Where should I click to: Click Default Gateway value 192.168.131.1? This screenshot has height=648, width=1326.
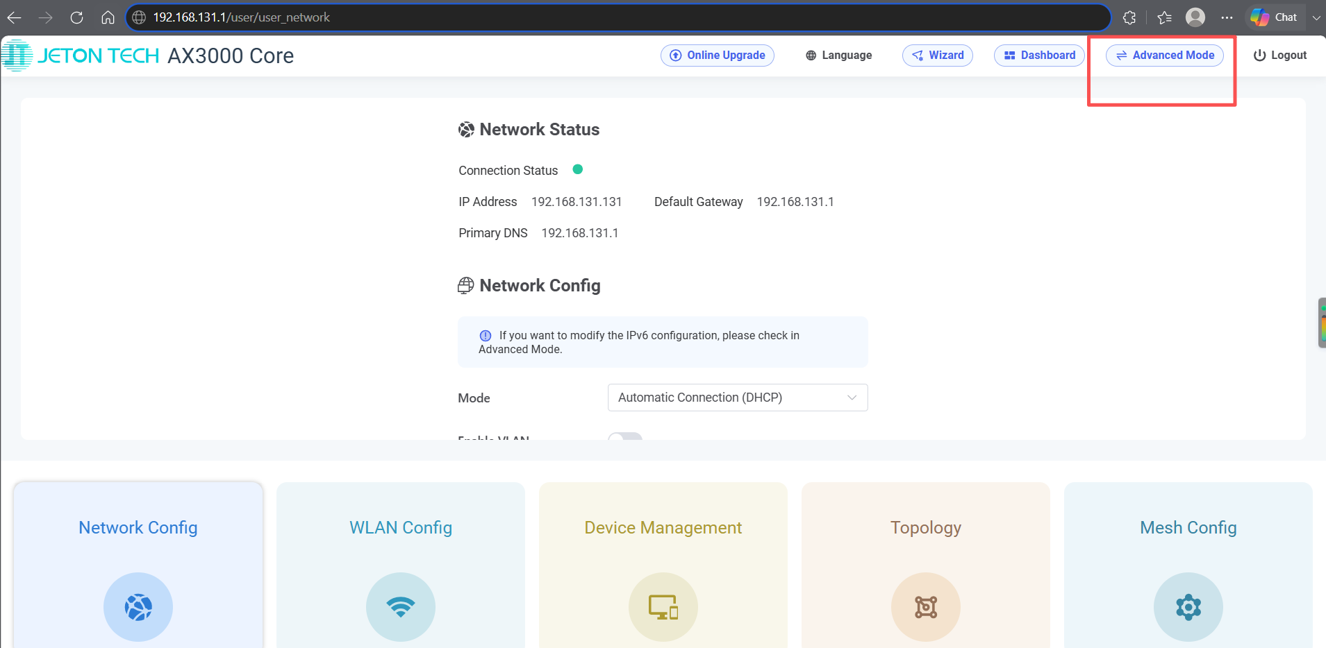[795, 202]
